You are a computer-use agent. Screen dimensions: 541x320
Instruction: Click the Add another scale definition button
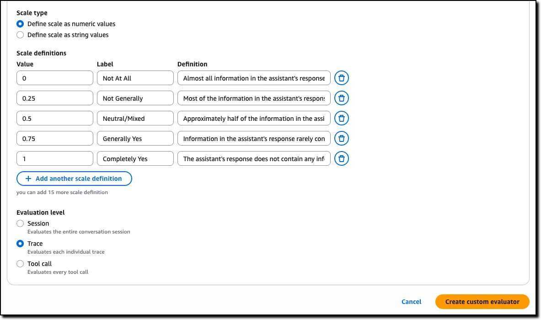74,179
